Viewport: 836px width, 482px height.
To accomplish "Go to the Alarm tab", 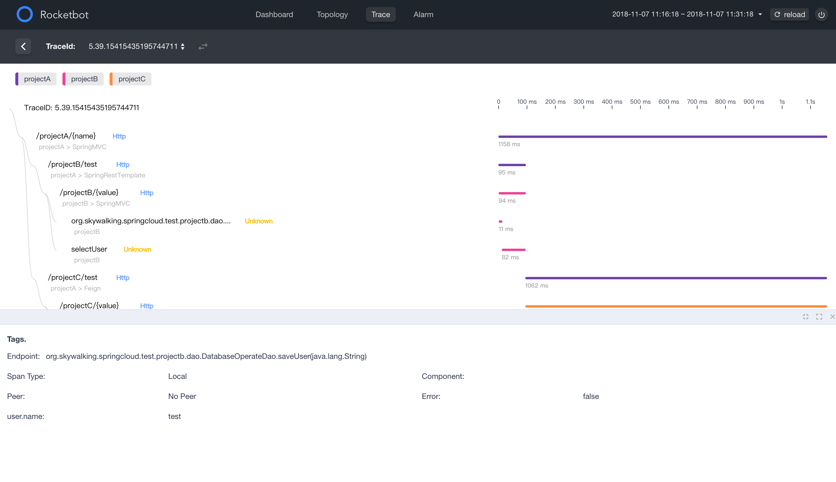I will point(423,14).
